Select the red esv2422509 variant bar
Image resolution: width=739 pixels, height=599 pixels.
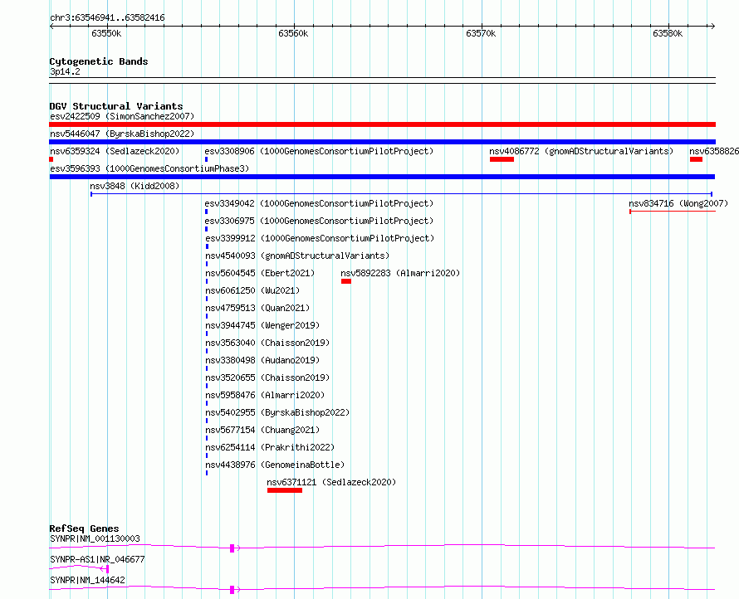[382, 124]
